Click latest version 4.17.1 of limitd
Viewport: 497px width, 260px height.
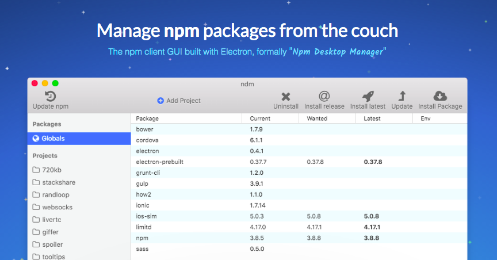pyautogui.click(x=372, y=227)
